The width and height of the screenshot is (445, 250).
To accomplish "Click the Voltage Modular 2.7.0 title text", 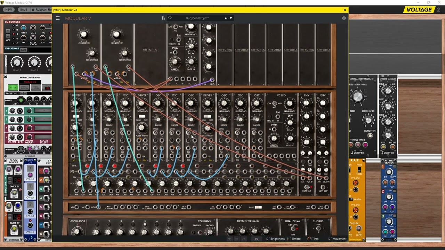I will (x=18, y=2).
